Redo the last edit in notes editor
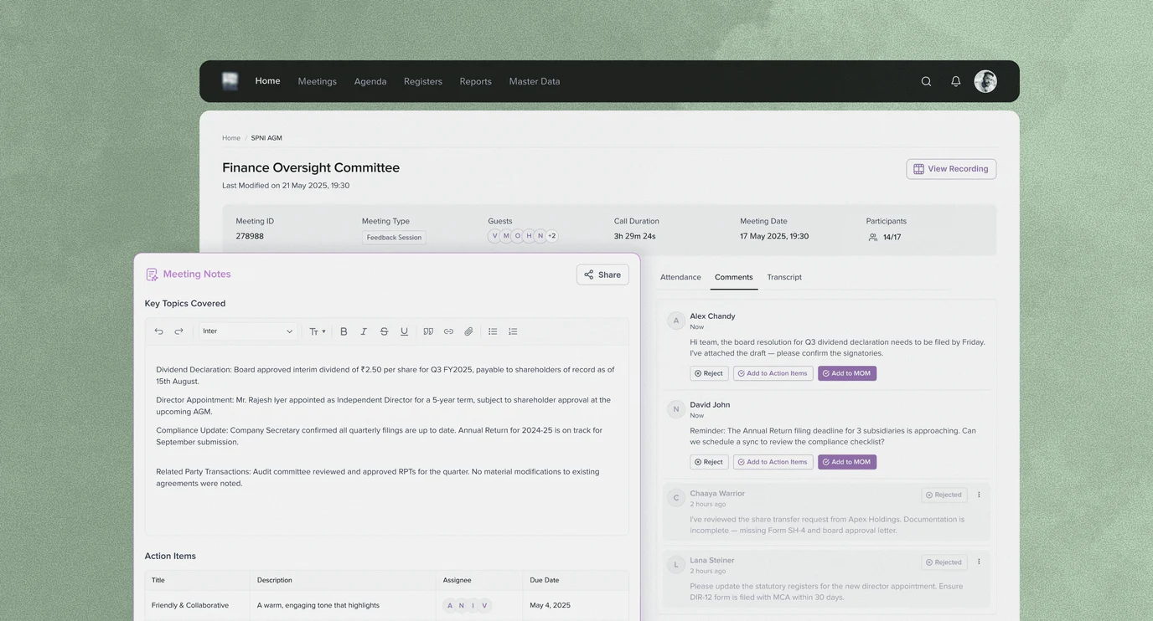1153x621 pixels. 178,331
